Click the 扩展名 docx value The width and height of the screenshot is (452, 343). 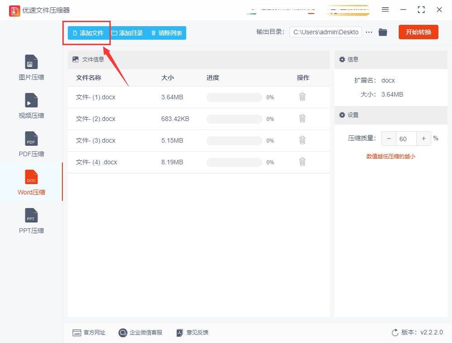click(388, 81)
